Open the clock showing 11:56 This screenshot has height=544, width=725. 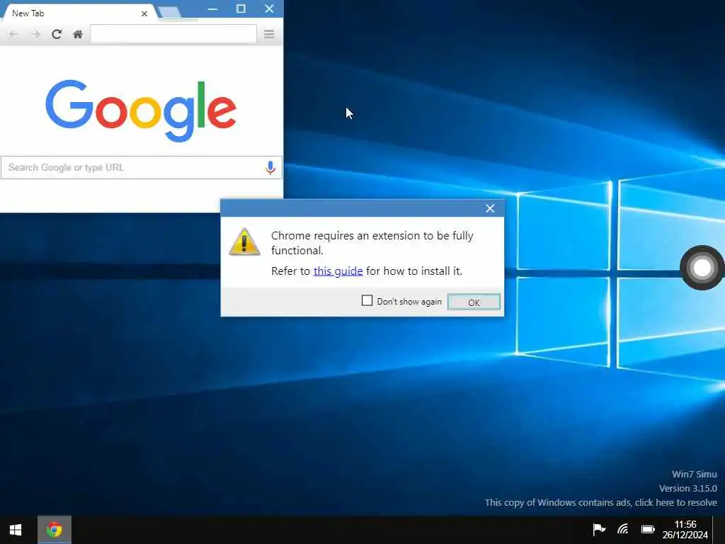coord(685,530)
